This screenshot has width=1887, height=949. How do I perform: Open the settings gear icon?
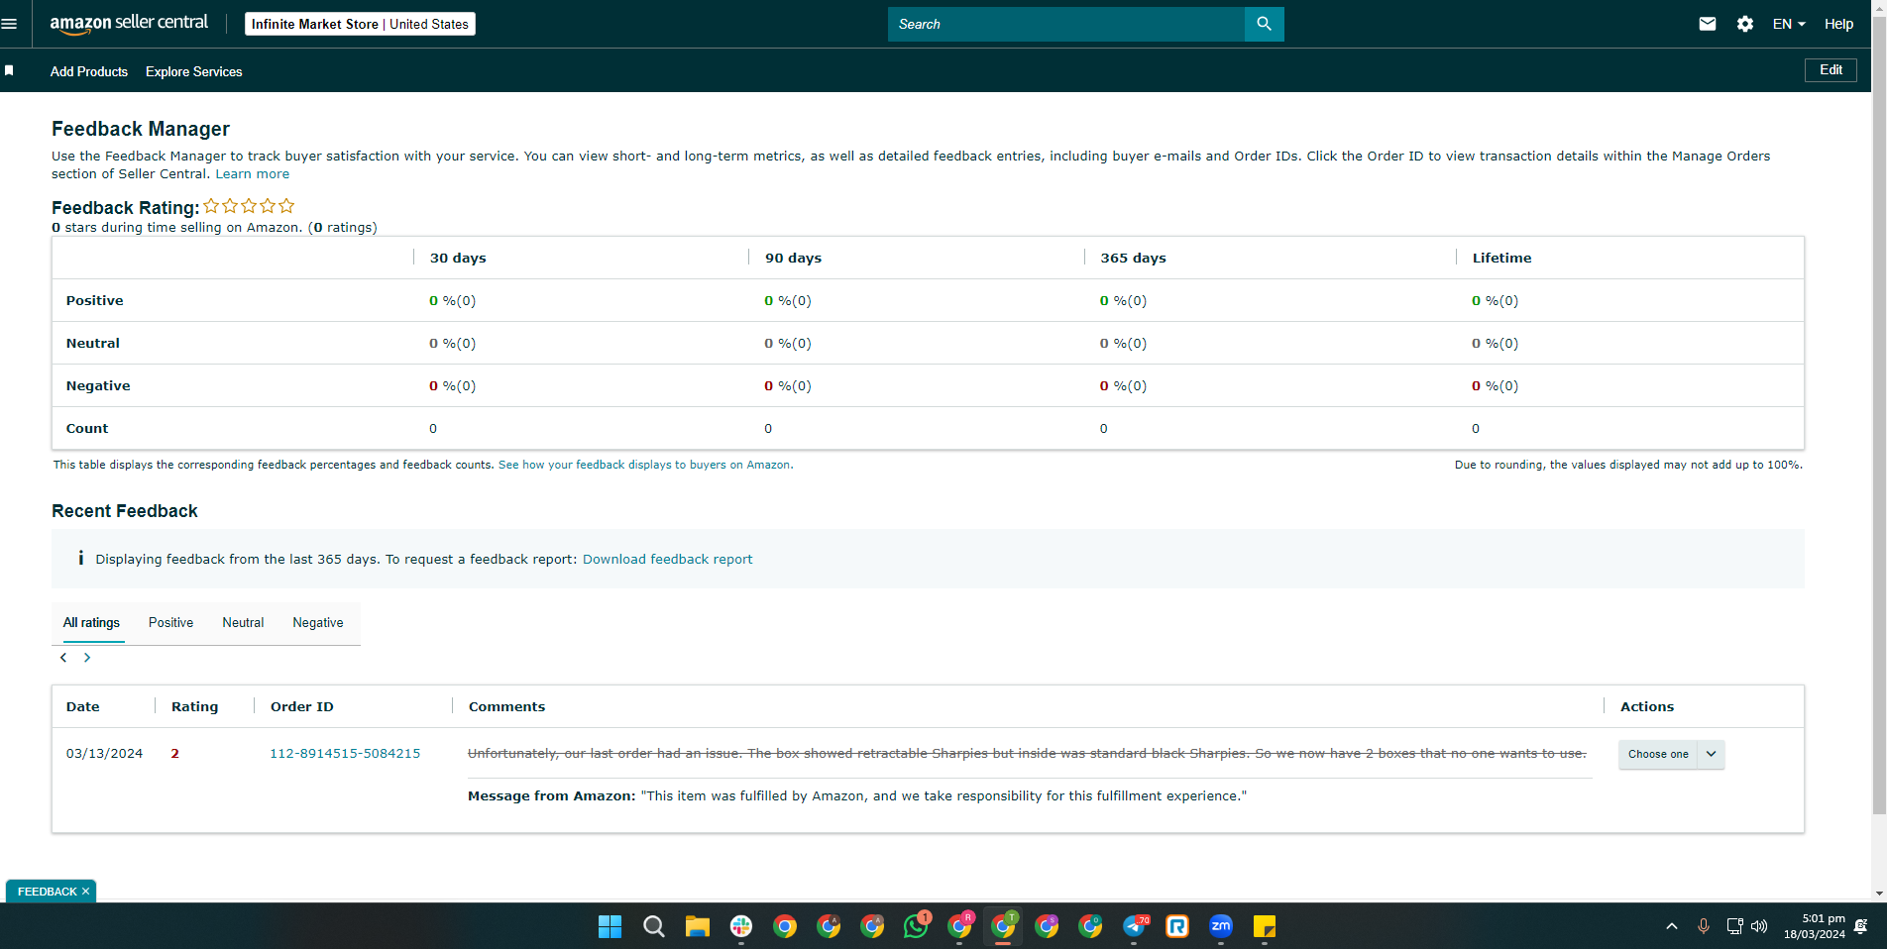point(1745,24)
